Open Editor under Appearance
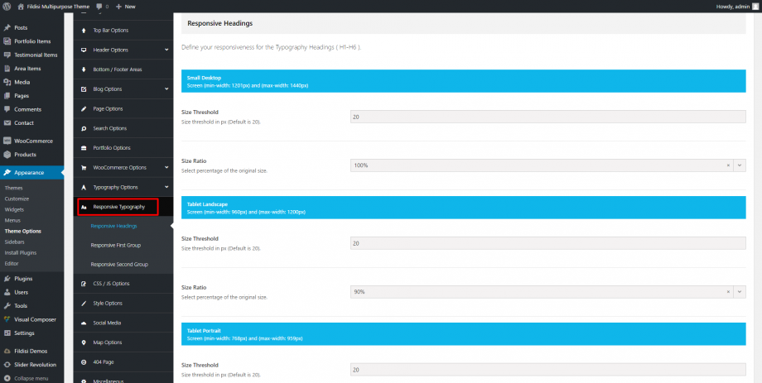 point(11,264)
